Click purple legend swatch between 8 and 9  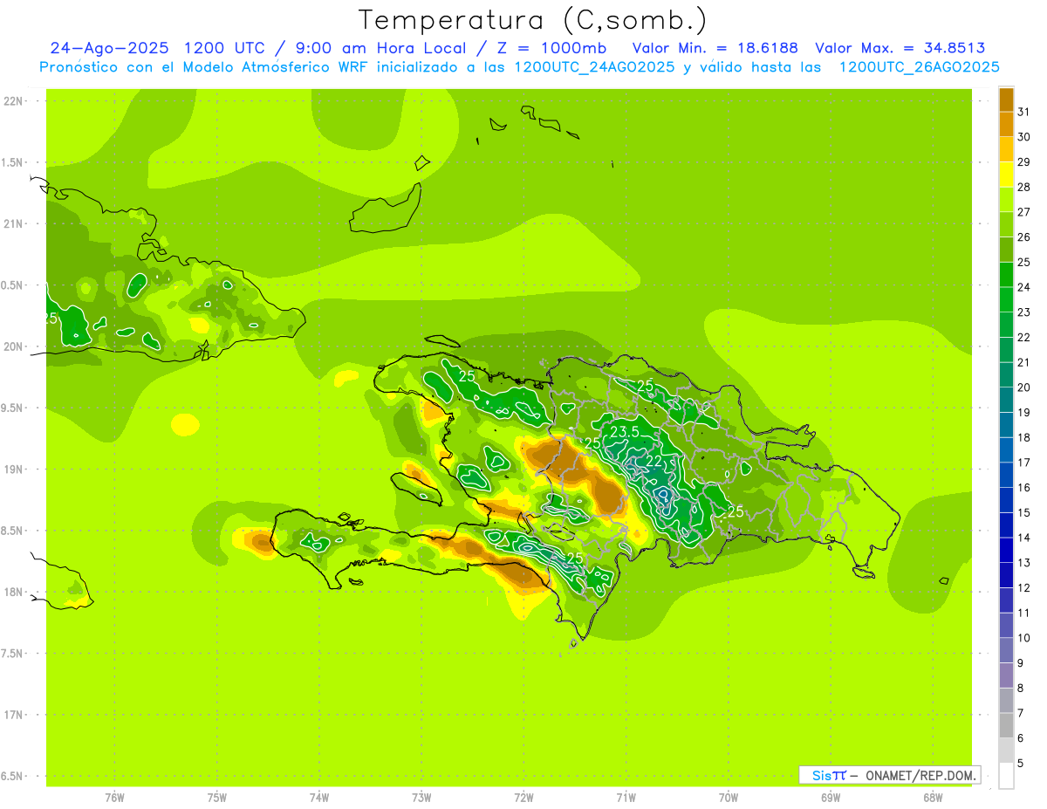tap(1006, 675)
